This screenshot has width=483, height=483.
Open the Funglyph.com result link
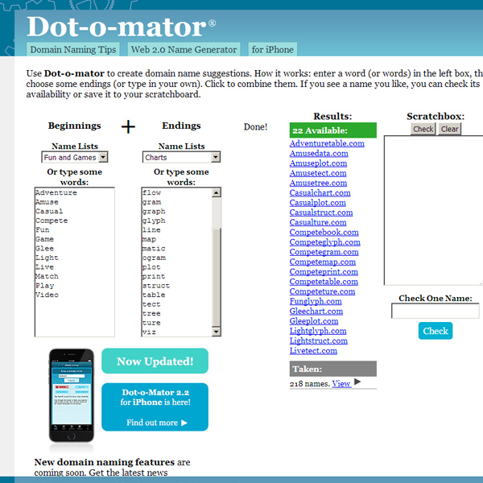click(316, 301)
